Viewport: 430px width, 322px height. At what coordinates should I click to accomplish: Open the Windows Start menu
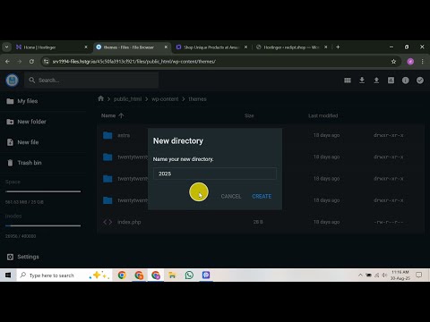[x=8, y=275]
